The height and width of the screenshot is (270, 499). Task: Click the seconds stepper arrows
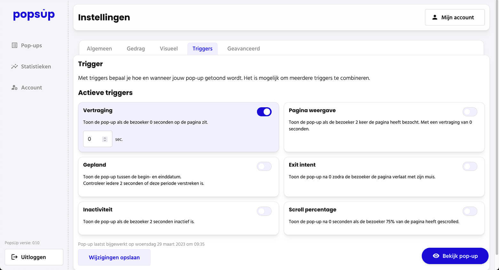click(x=105, y=139)
